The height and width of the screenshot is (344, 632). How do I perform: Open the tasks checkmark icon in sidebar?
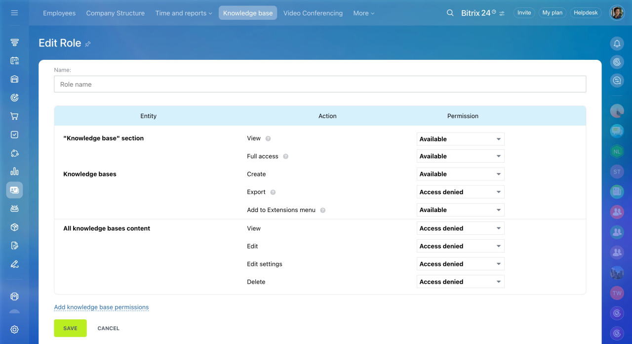[14, 134]
